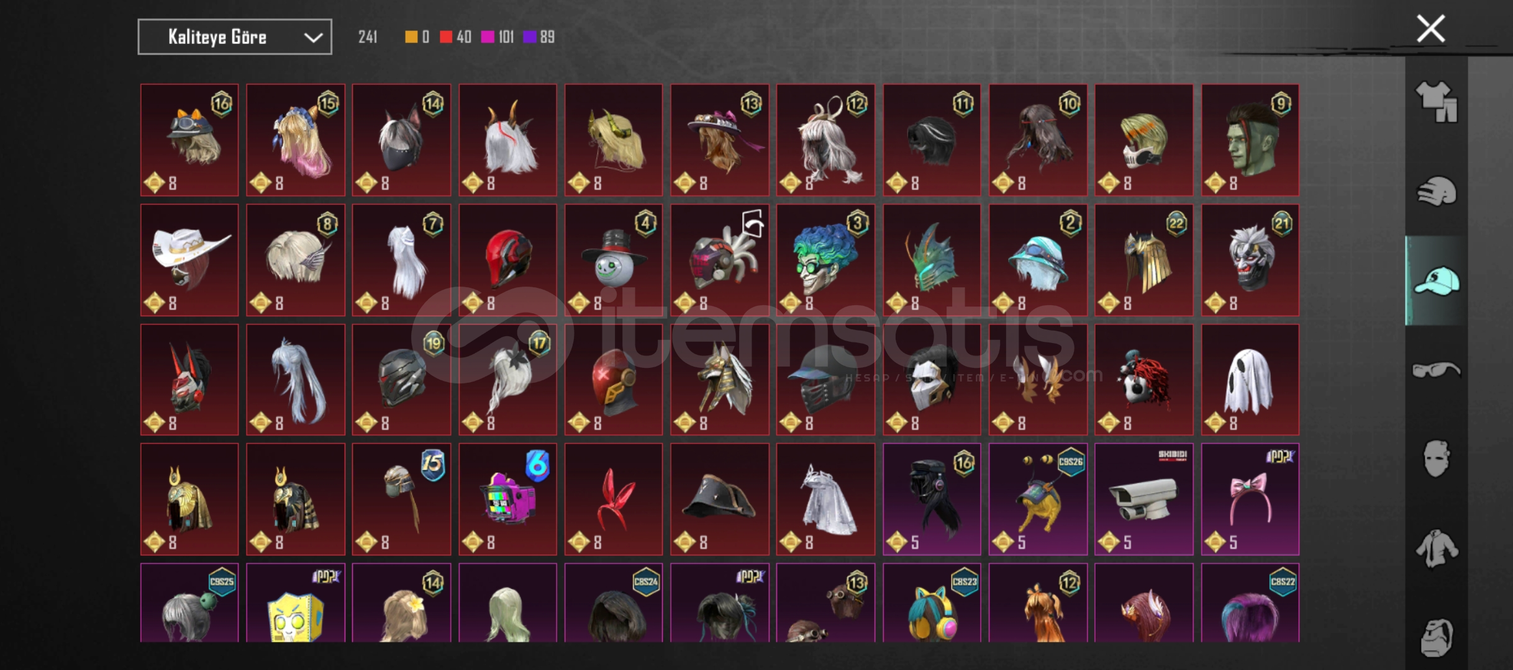Select the white ghost sheet headgear
This screenshot has height=670, width=1513.
(x=1250, y=380)
